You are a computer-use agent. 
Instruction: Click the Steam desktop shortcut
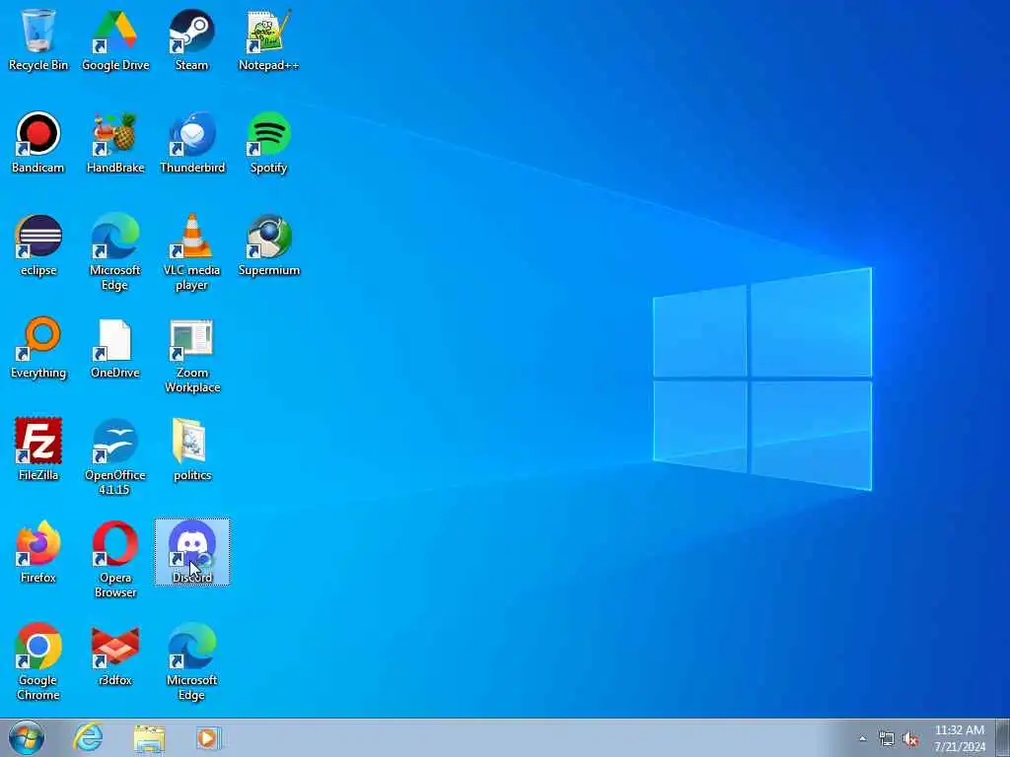192,39
